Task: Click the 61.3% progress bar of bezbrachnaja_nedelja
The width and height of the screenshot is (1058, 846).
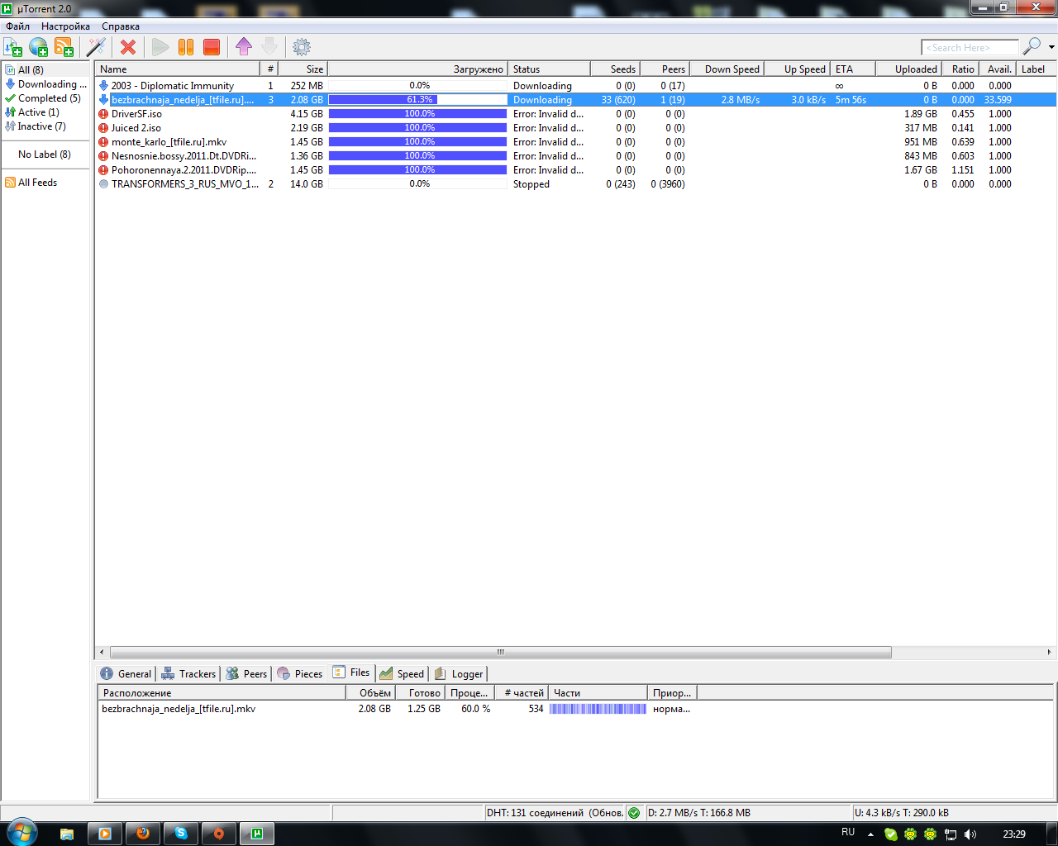Action: point(417,100)
